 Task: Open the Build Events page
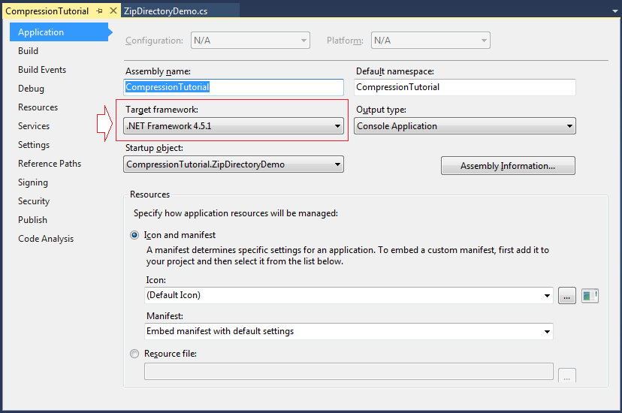point(42,70)
